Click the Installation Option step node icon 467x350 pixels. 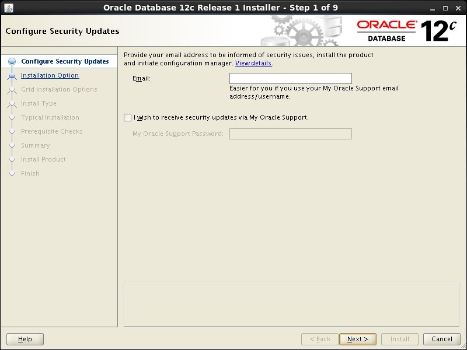(12, 76)
